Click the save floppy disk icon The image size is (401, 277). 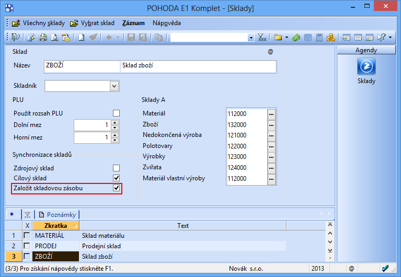click(131, 38)
